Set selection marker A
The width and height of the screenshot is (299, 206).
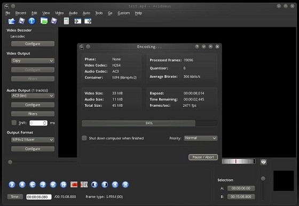tap(74, 185)
